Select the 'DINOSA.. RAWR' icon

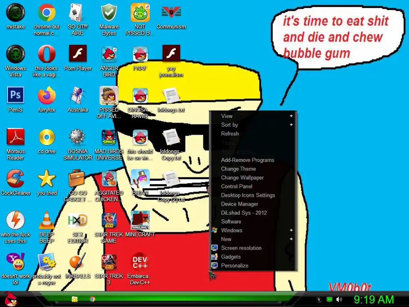140,96
